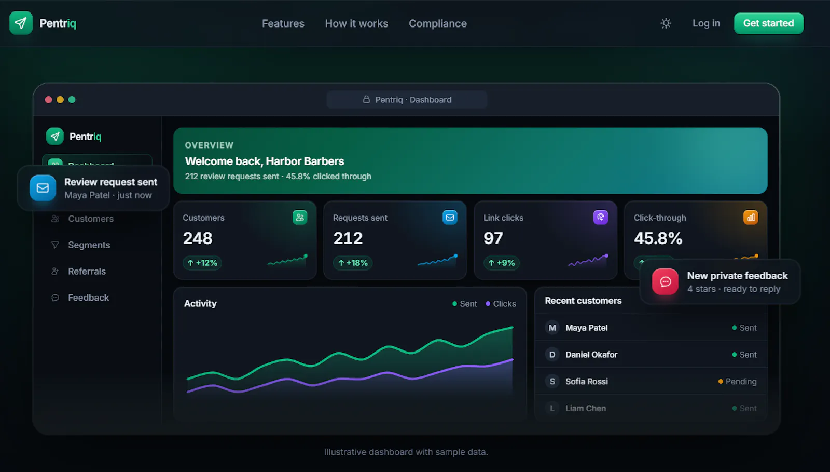Click the 248 customers value
Screen dimensions: 830x472
pyautogui.click(x=198, y=238)
